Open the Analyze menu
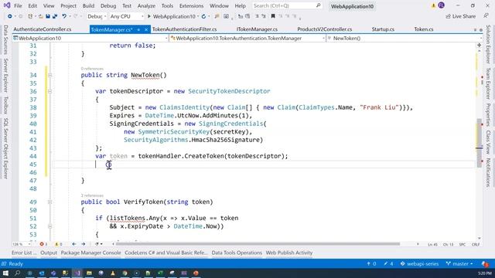This screenshot has height=278, width=495. (x=146, y=5)
